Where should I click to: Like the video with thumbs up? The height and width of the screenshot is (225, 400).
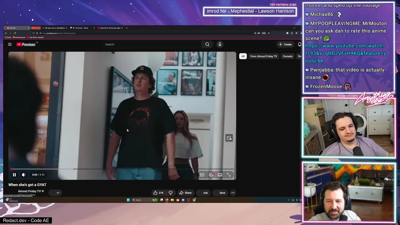click(158, 193)
